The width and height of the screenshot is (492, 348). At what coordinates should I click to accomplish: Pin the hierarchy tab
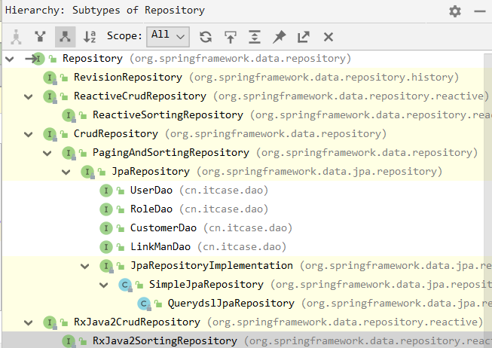pyautogui.click(x=280, y=36)
